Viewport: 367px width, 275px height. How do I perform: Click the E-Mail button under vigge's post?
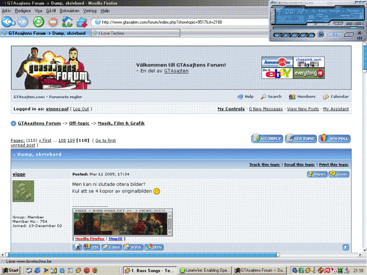[111, 247]
